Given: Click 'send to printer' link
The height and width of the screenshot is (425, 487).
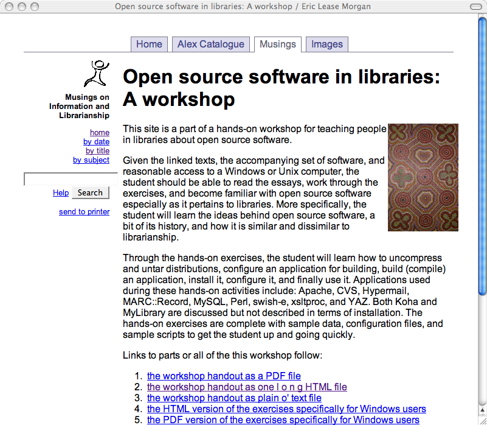Looking at the screenshot, I should coord(84,211).
